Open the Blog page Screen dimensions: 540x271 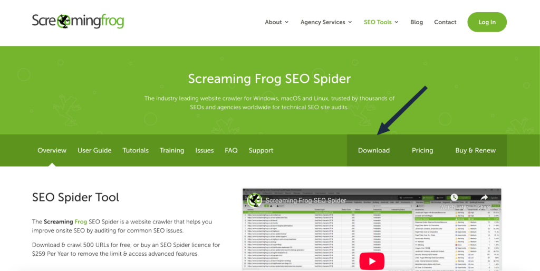pos(417,22)
